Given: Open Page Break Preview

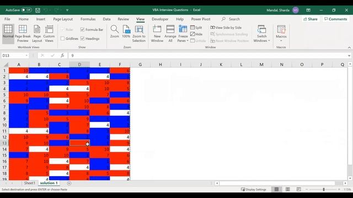Looking at the screenshot, I should click(23, 34).
